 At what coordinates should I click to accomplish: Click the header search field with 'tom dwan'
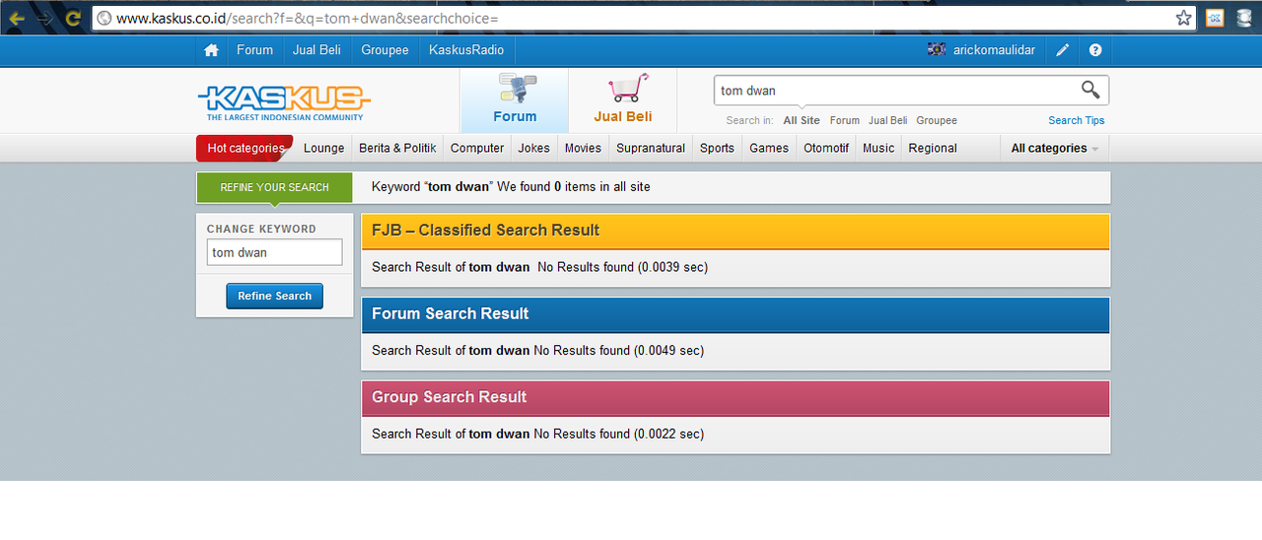click(x=895, y=91)
